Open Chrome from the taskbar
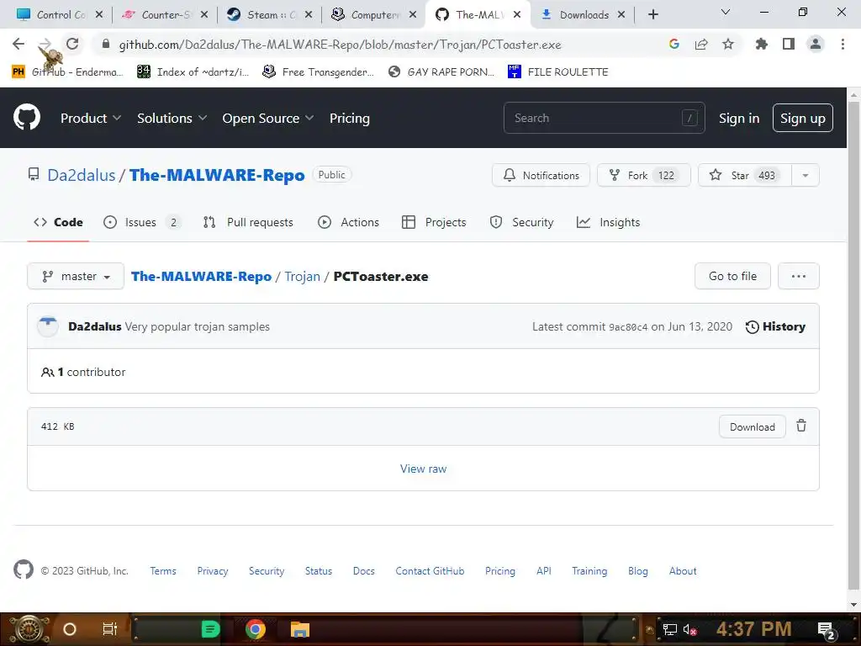Viewport: 861px width, 646px height. (x=256, y=629)
